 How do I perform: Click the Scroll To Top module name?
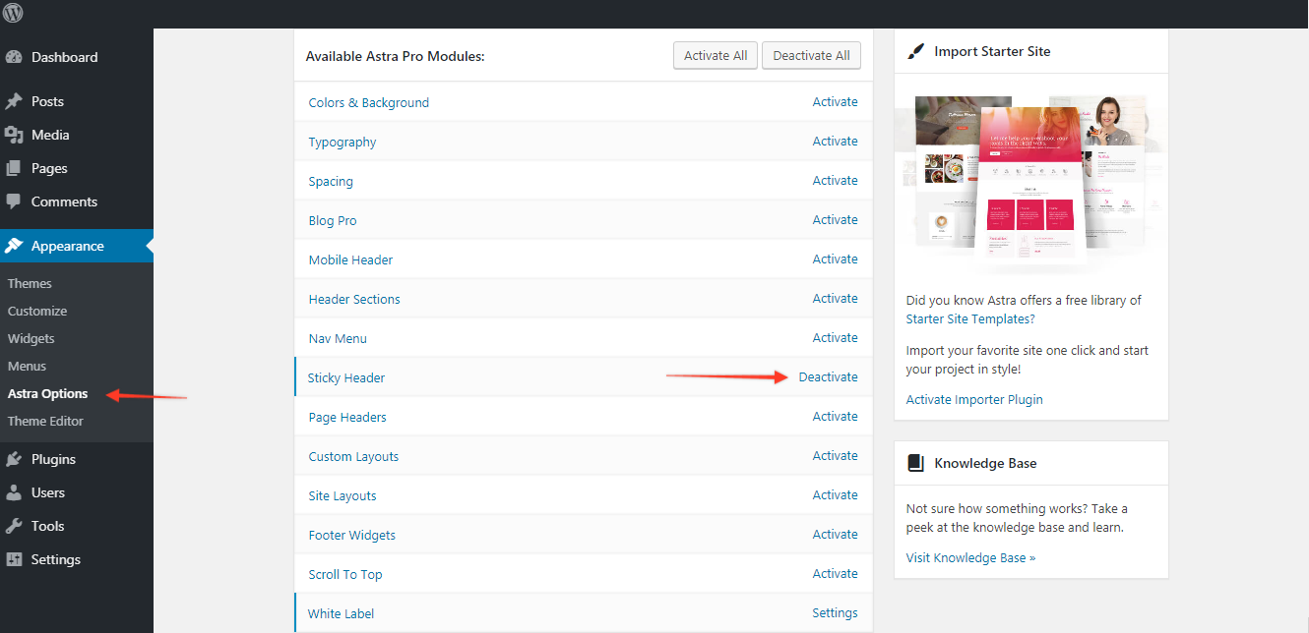pyautogui.click(x=344, y=574)
